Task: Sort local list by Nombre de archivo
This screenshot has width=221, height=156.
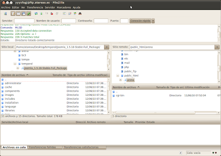Action: [x=26, y=75]
